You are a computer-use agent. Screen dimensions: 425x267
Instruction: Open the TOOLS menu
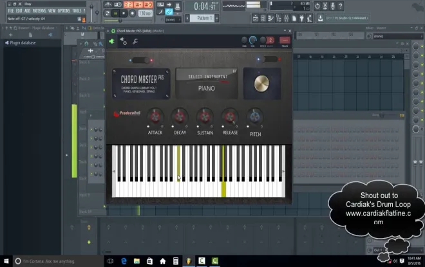point(77,11)
